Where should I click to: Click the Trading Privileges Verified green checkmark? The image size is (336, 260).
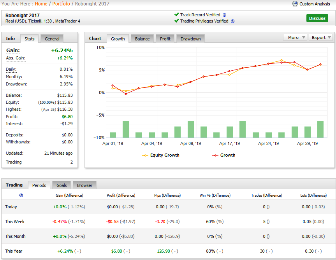click(177, 21)
